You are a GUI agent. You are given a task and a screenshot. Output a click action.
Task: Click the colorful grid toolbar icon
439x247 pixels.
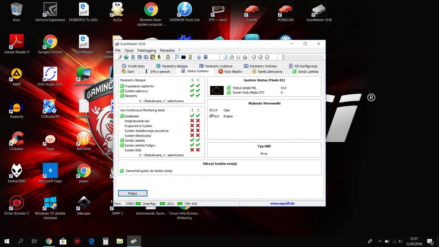click(152, 57)
